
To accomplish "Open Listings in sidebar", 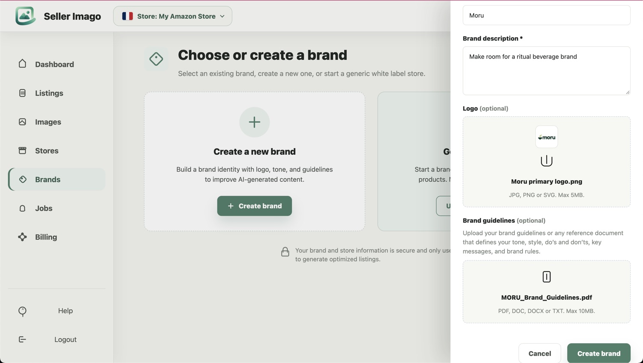I will (x=57, y=93).
